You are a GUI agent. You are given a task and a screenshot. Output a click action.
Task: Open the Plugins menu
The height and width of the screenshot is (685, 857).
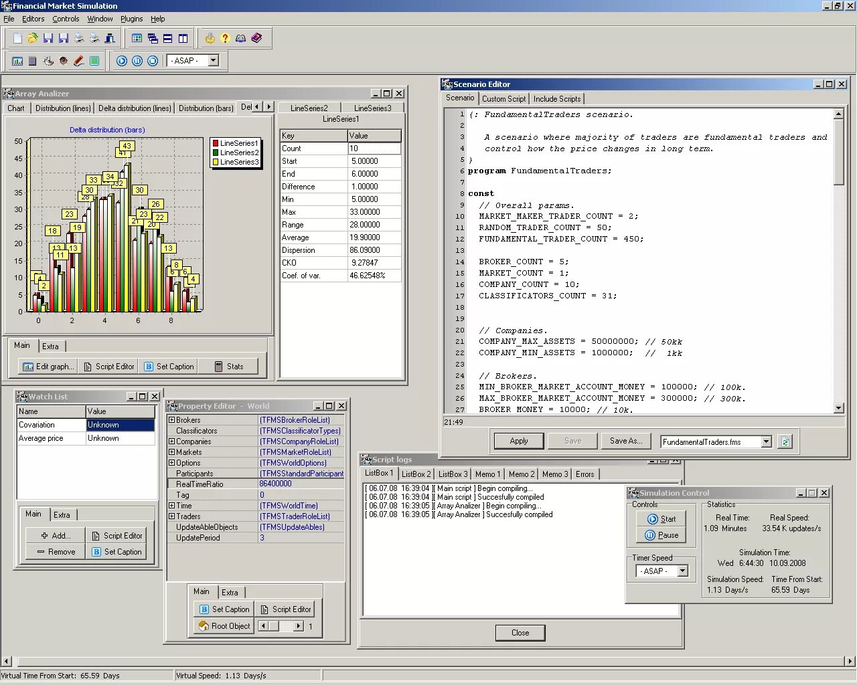(131, 19)
